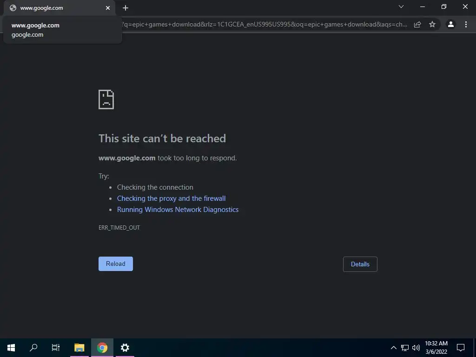
Task: Open Chrome three-dot menu
Action: coord(466,24)
